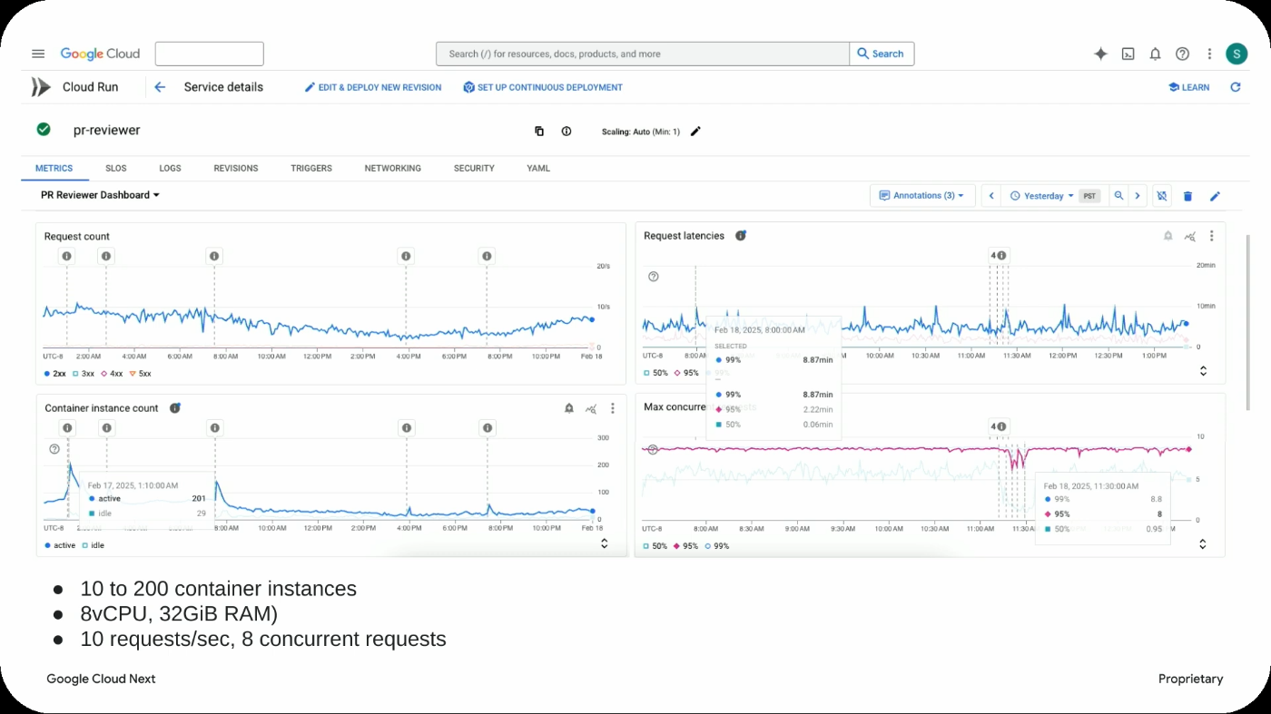Image resolution: width=1271 pixels, height=714 pixels.
Task: Open the project selector box
Action: [210, 54]
